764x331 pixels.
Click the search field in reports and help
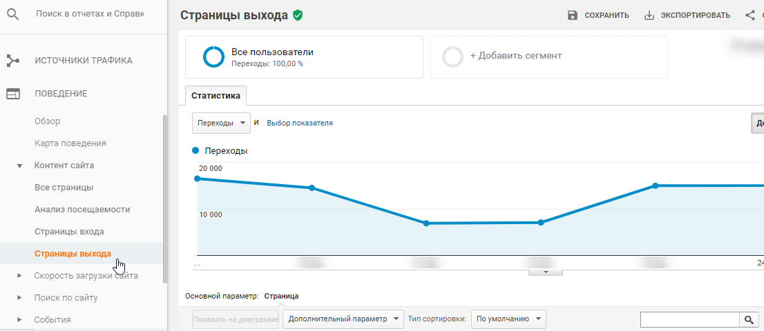point(90,14)
